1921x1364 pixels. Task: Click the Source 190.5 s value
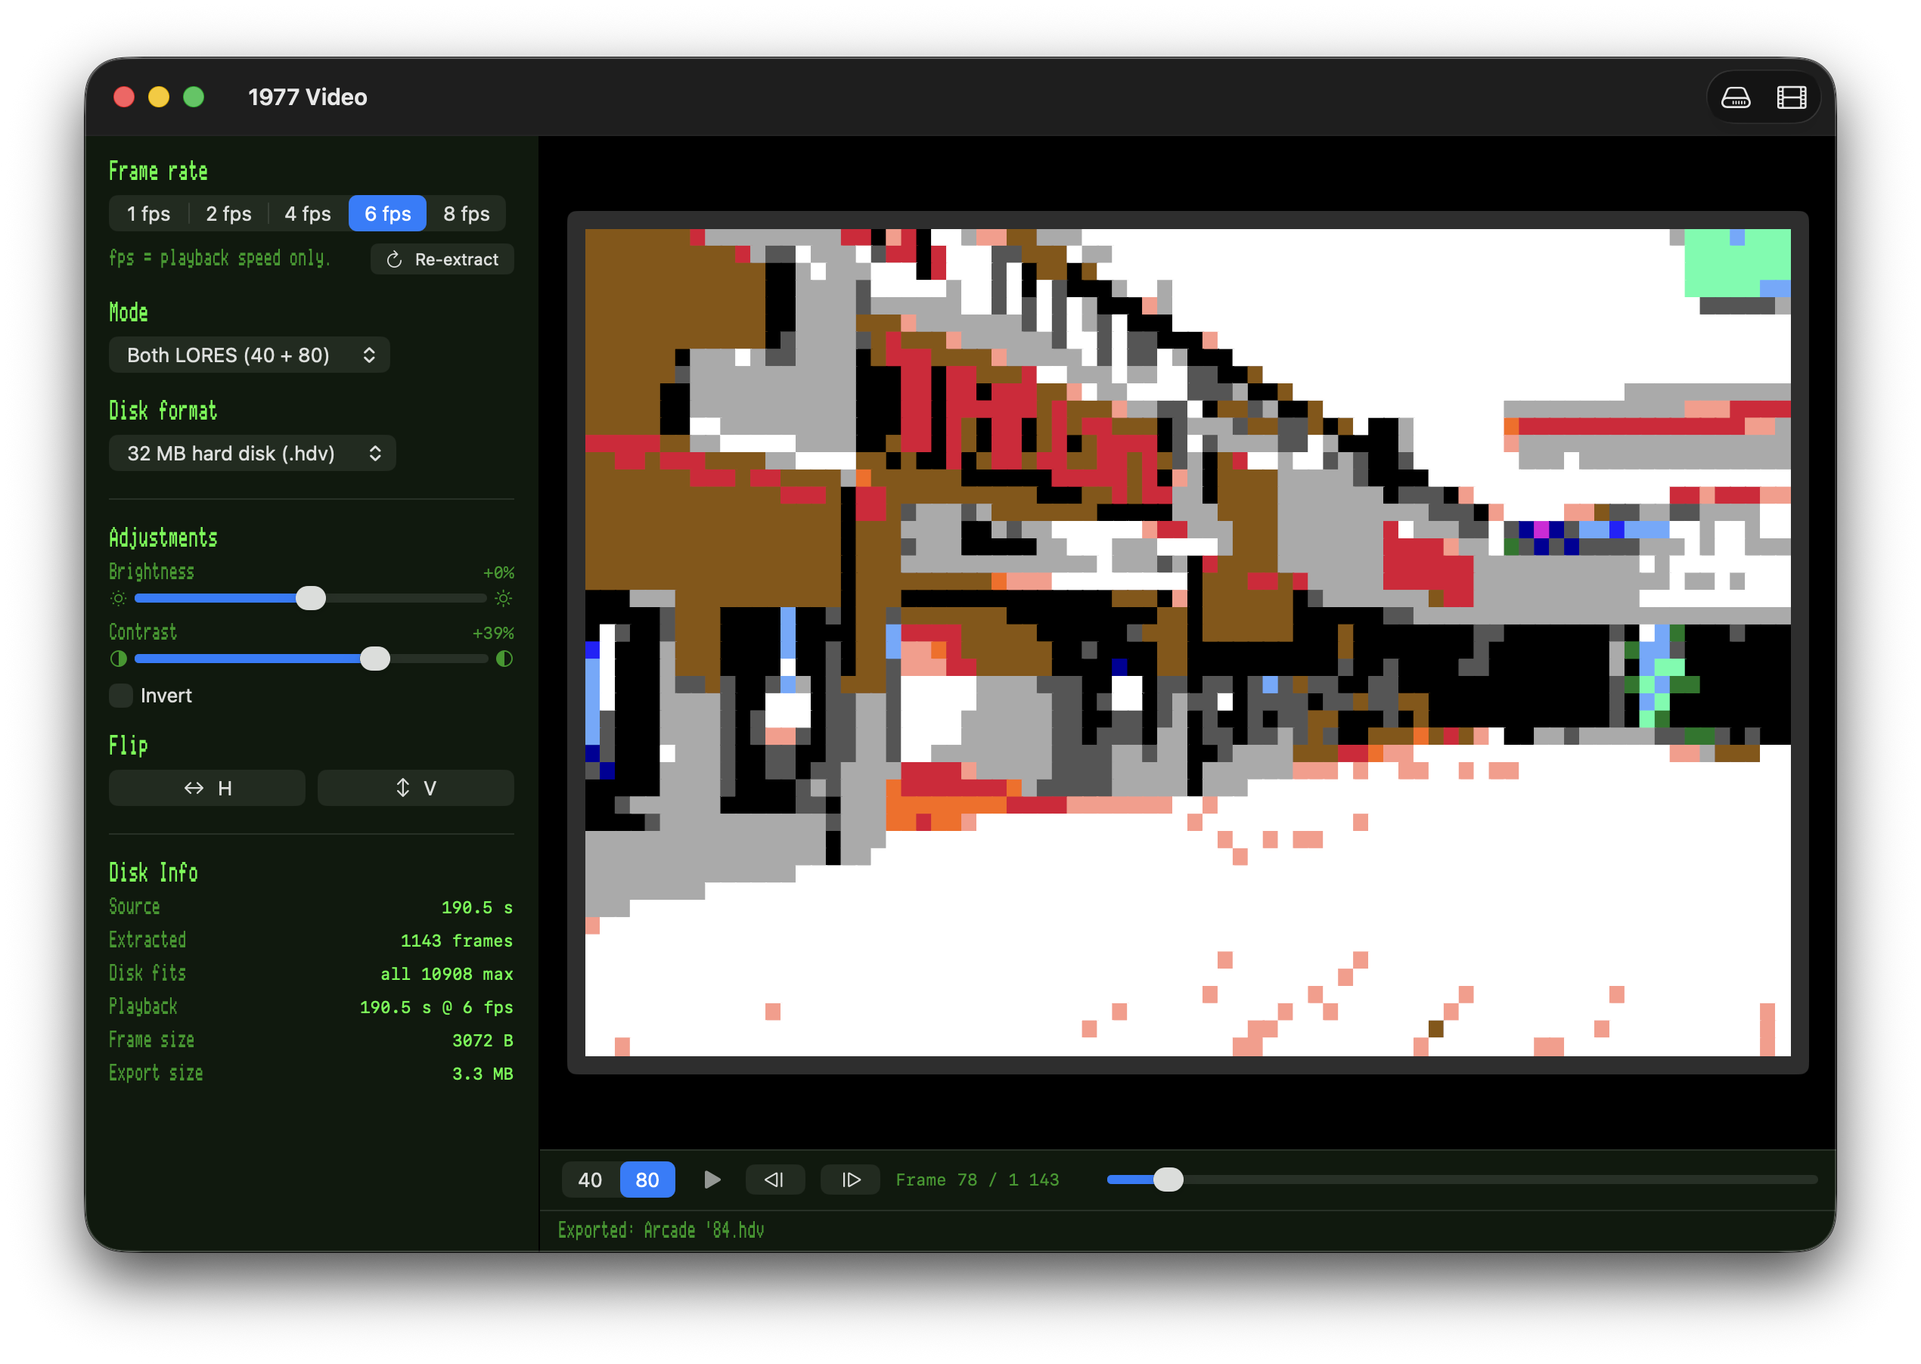tap(477, 908)
